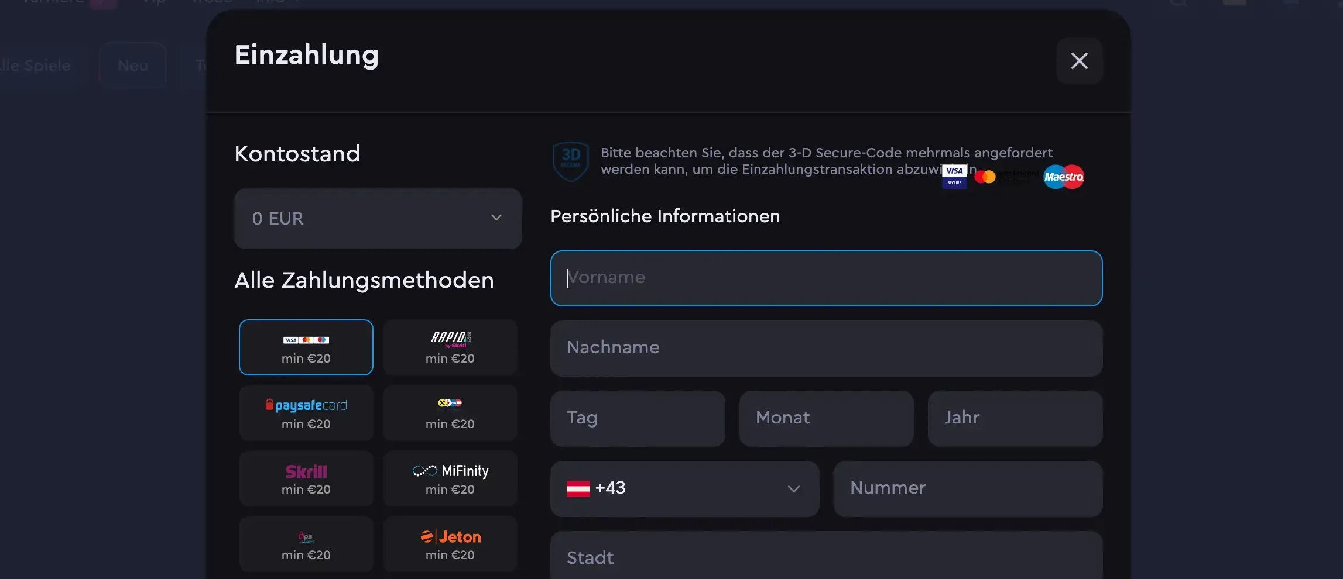Viewport: 1343px width, 579px height.
Task: Click the Vorname input field
Action: tap(825, 278)
